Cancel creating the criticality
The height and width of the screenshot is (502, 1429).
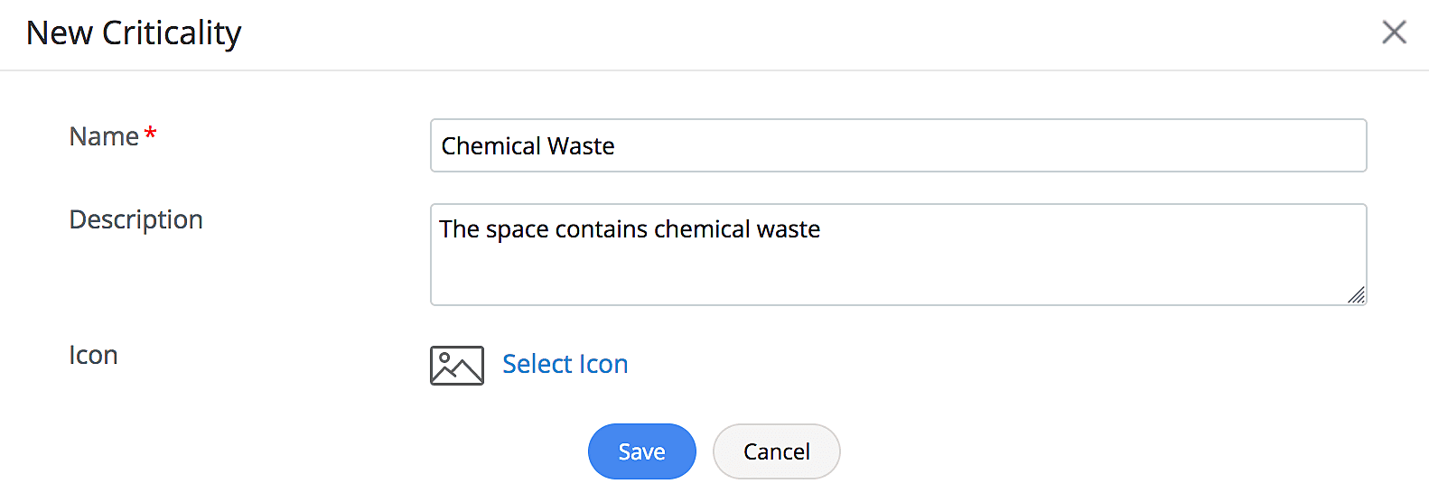[776, 451]
